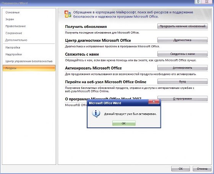
Task: Click the Свяжитесь с нами section heading
Action: [82, 54]
